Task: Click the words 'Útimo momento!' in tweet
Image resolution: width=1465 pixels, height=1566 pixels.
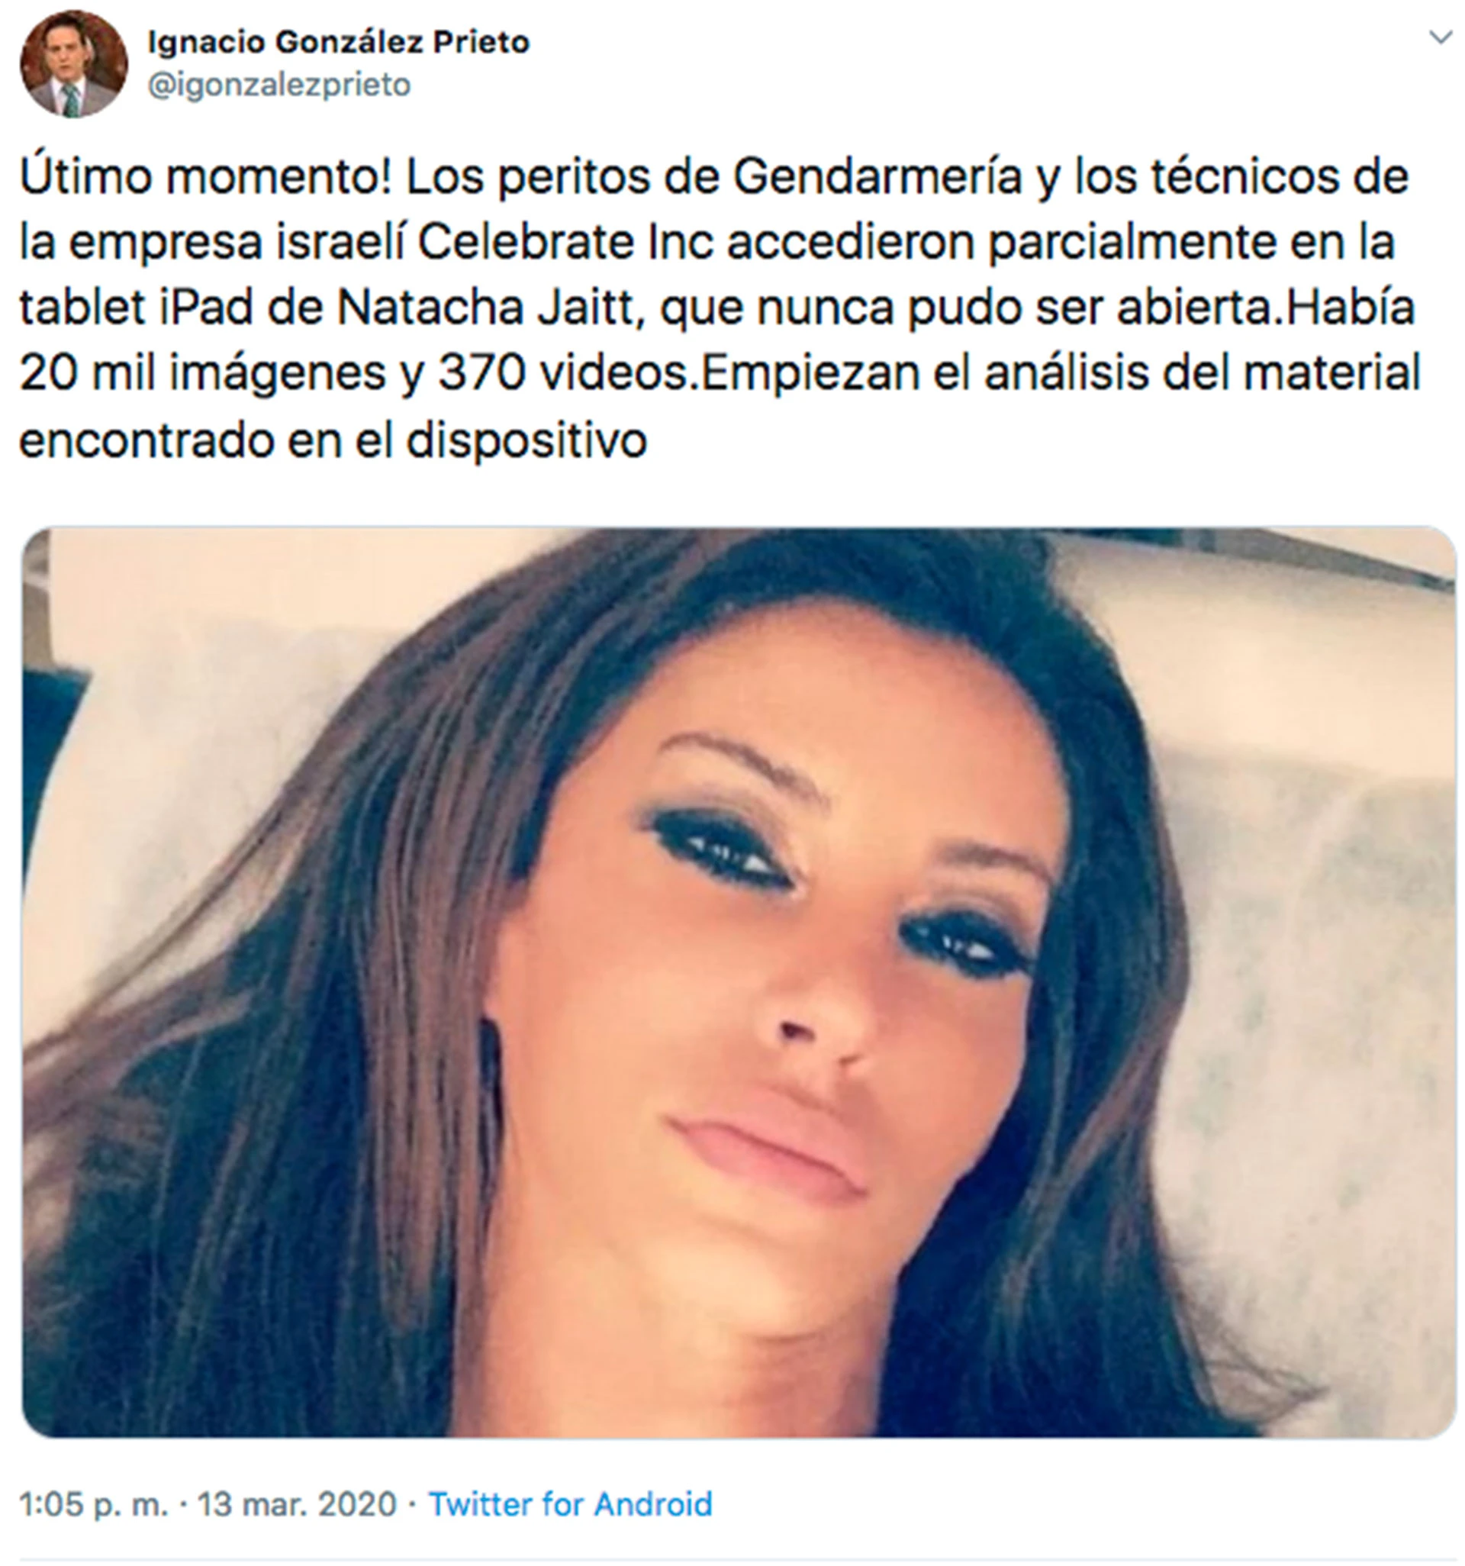Action: tap(204, 176)
